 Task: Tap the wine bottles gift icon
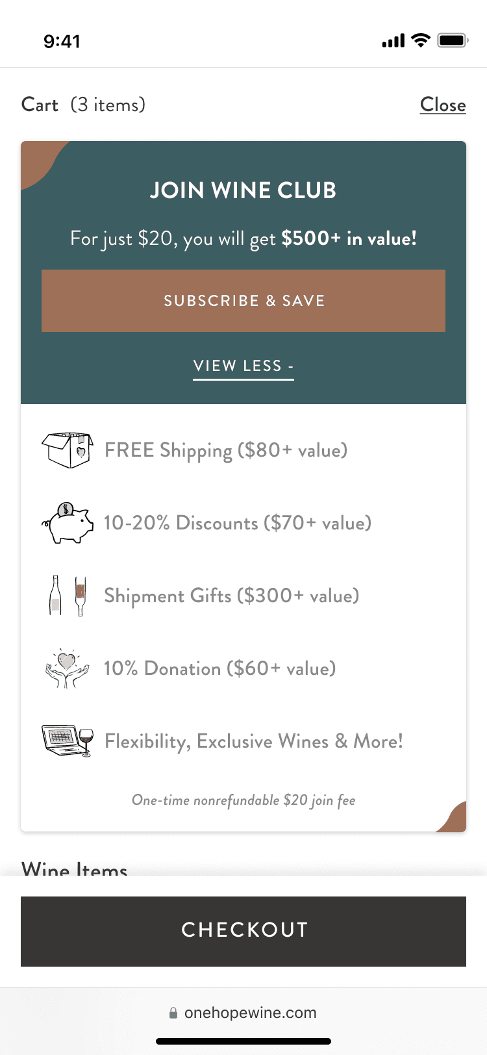[67, 596]
